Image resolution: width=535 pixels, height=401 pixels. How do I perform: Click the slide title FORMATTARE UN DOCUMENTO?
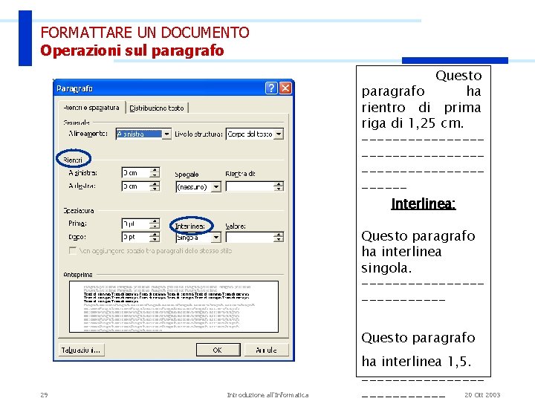(145, 33)
